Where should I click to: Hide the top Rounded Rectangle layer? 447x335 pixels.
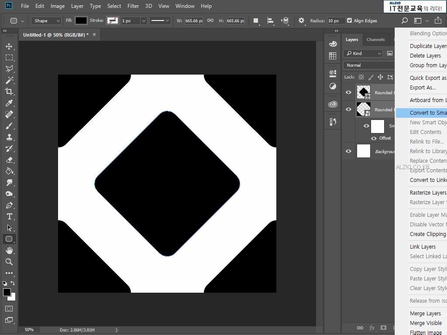point(348,92)
